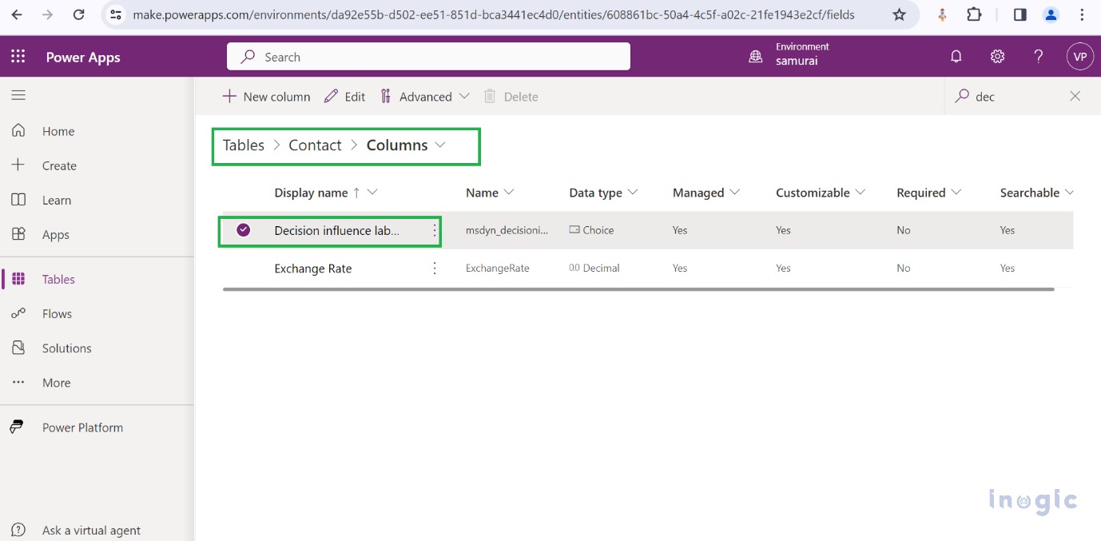
Task: Open more options for Decision influence label
Action: [435, 230]
